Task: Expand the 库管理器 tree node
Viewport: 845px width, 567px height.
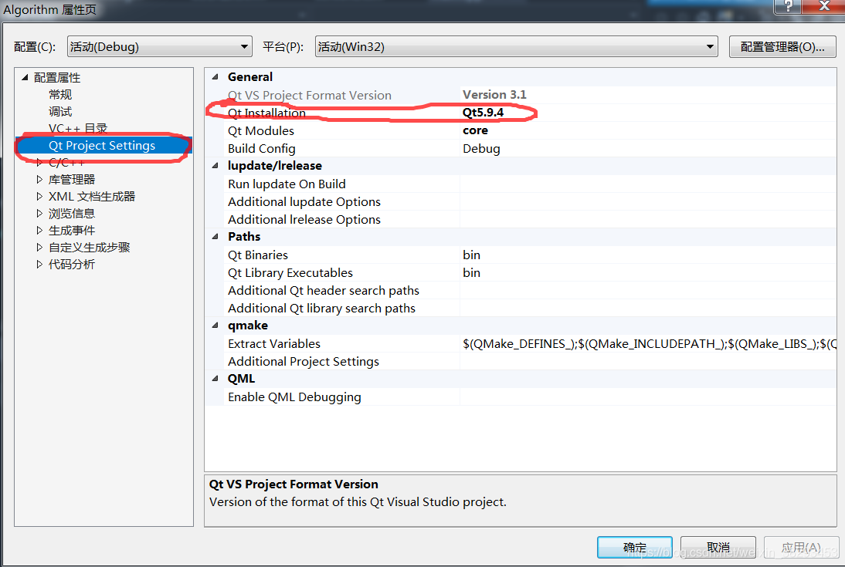Action: pyautogui.click(x=39, y=179)
